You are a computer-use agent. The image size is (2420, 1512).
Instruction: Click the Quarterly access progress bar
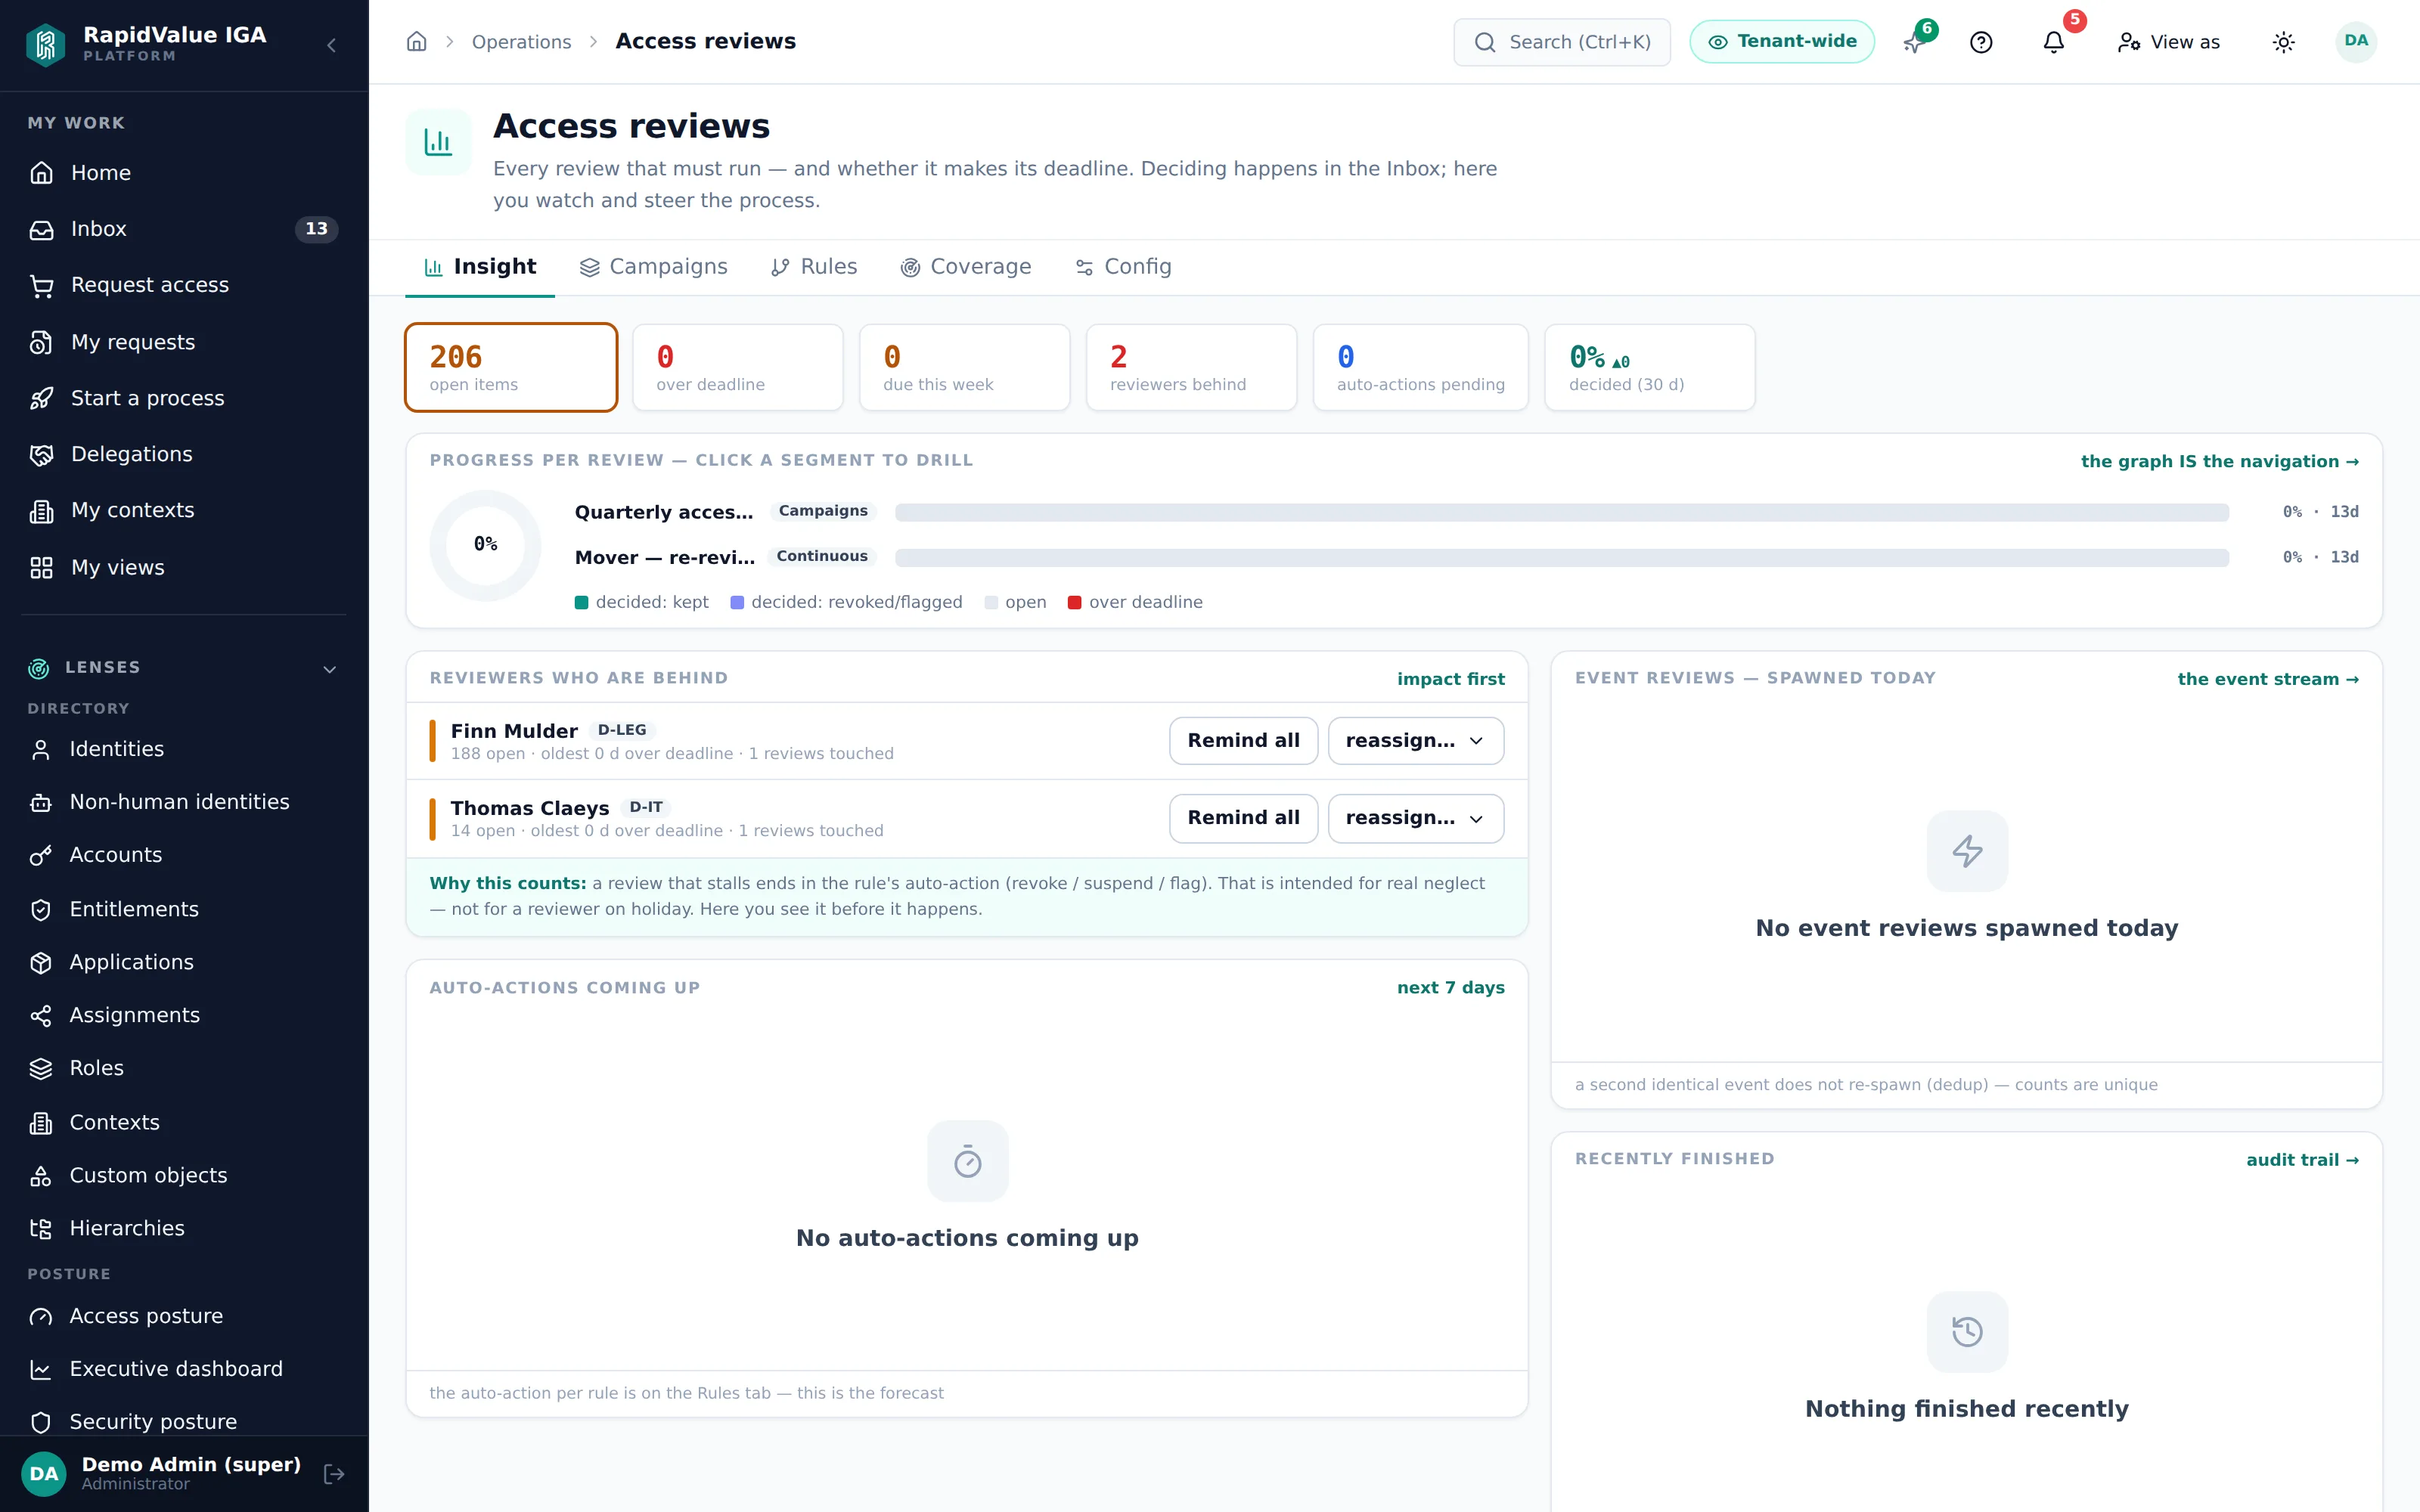click(1562, 512)
